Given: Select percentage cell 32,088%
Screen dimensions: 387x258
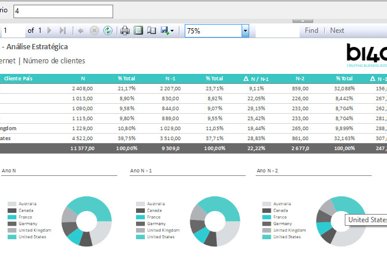Looking at the screenshot, I should pyautogui.click(x=344, y=89).
